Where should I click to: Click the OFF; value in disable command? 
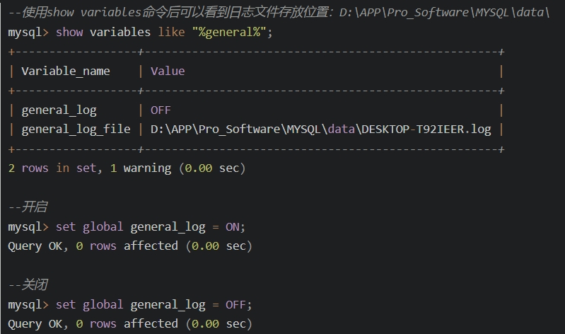[x=238, y=305]
